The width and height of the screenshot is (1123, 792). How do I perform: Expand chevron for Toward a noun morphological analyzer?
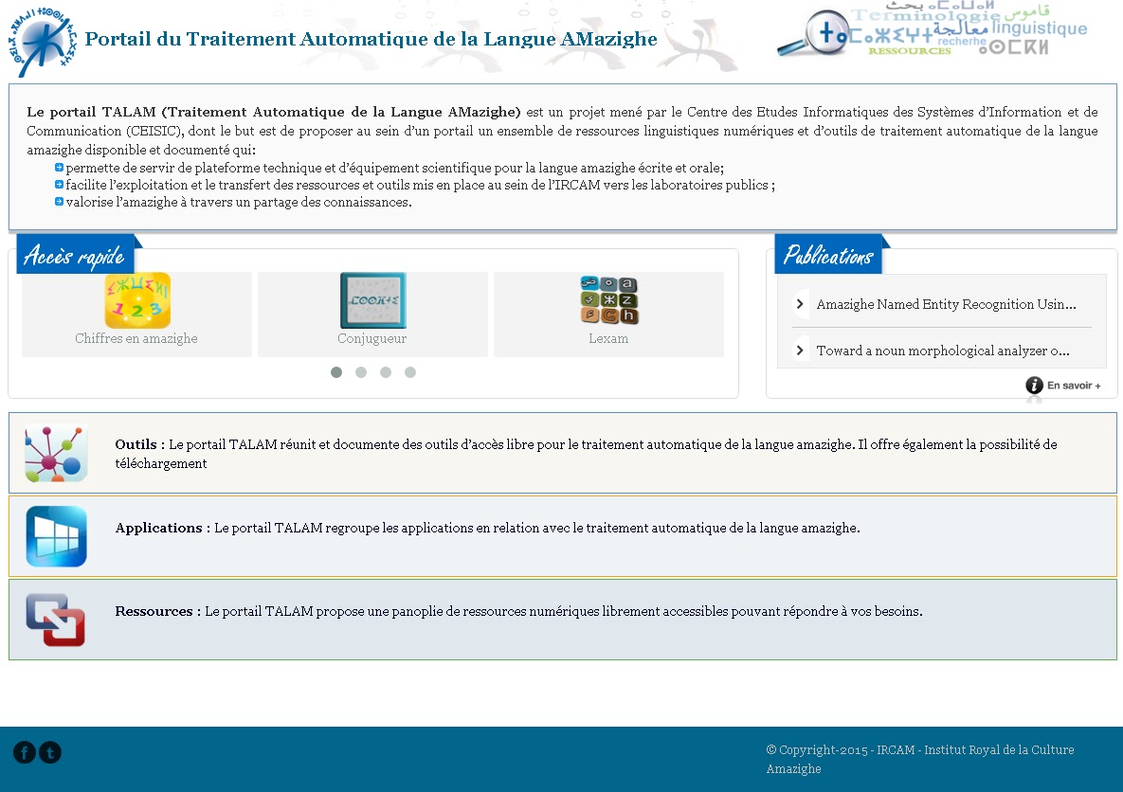point(800,351)
